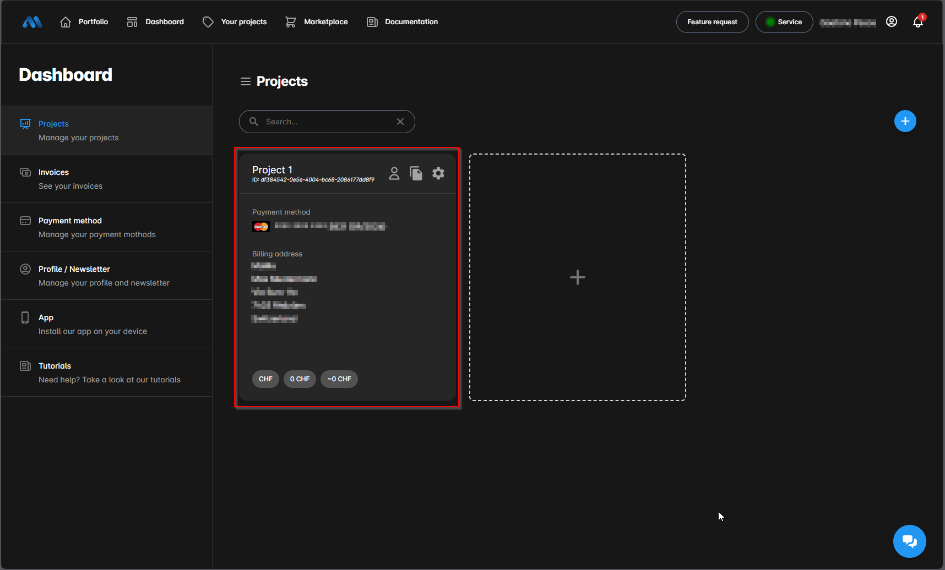Open the notifications bell
This screenshot has width=945, height=570.
918,22
